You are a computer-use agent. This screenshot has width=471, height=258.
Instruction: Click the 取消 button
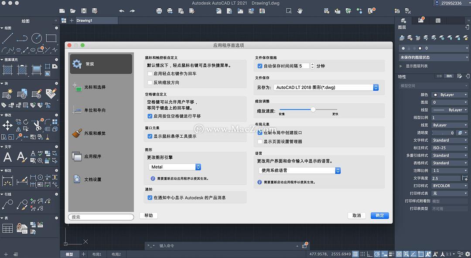357,215
